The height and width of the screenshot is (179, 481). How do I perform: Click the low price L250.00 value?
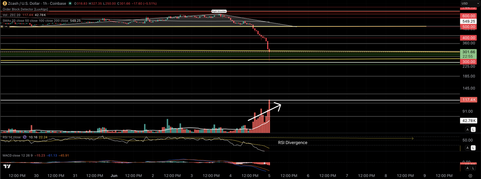pos(109,3)
